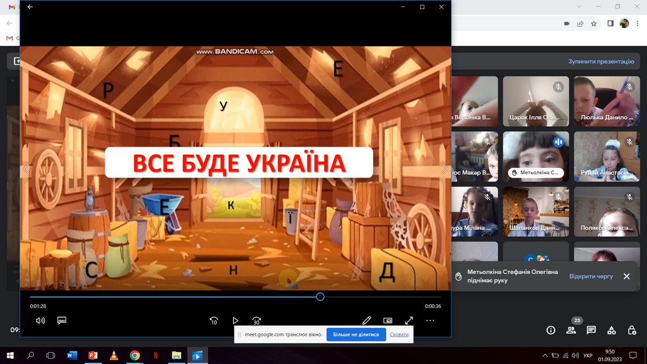Open the Meet activities panel
This screenshot has width=647, height=364.
[612, 330]
